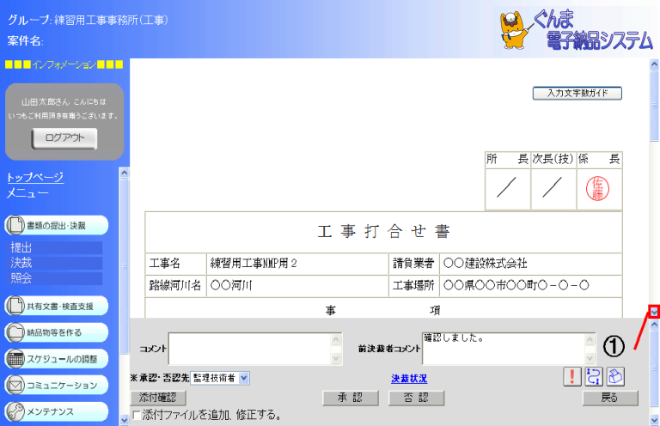
Task: Click the ○○建設株式会社 cell
Action: pos(530,264)
